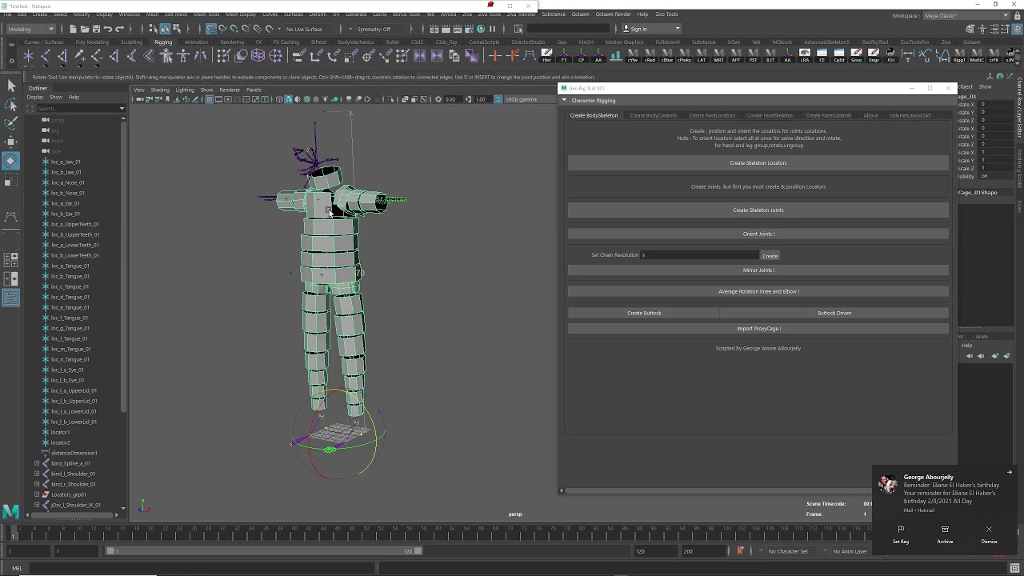1024x576 pixels.
Task: Click the Mirror Joints ! button
Action: (x=758, y=270)
